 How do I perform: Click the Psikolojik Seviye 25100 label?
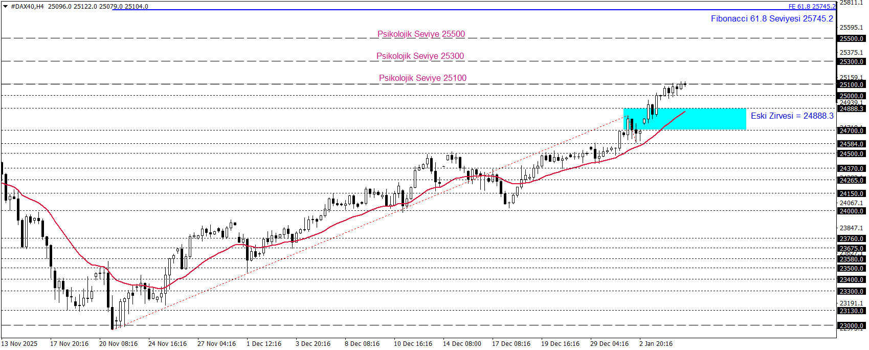click(x=422, y=78)
